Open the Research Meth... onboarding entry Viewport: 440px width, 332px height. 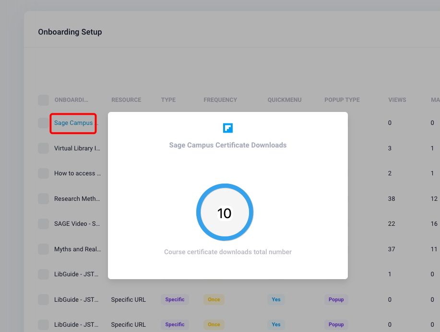click(x=77, y=198)
